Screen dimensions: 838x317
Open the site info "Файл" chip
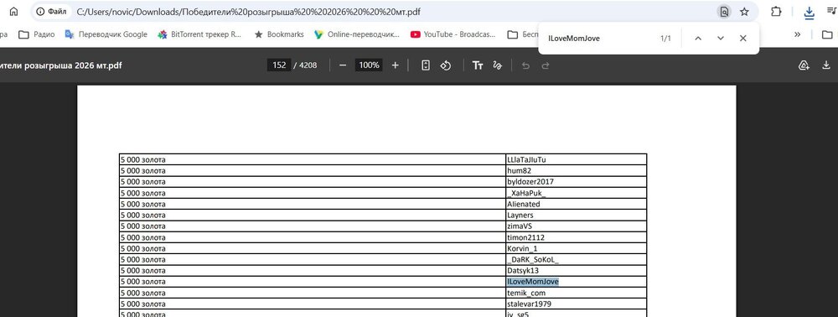[52, 11]
